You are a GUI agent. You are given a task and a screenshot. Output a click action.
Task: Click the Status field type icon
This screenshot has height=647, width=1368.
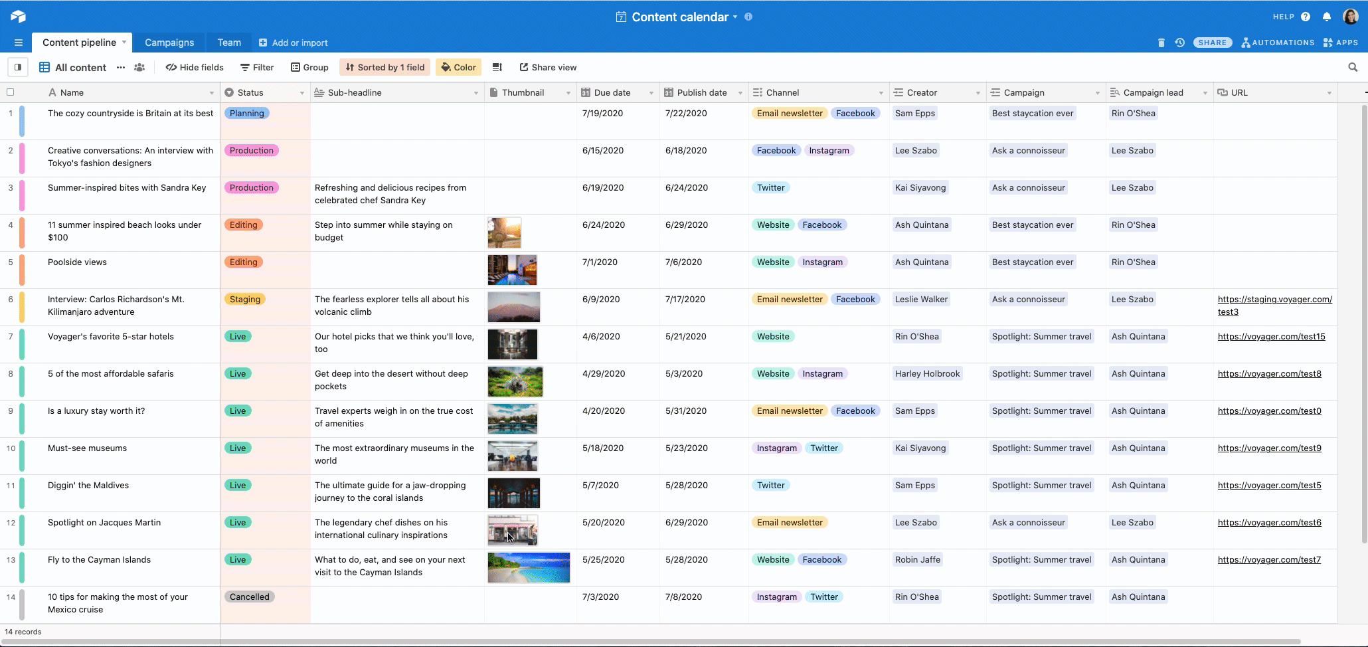pos(229,92)
